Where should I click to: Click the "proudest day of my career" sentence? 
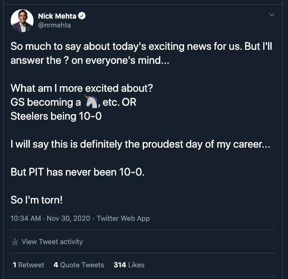coord(140,144)
